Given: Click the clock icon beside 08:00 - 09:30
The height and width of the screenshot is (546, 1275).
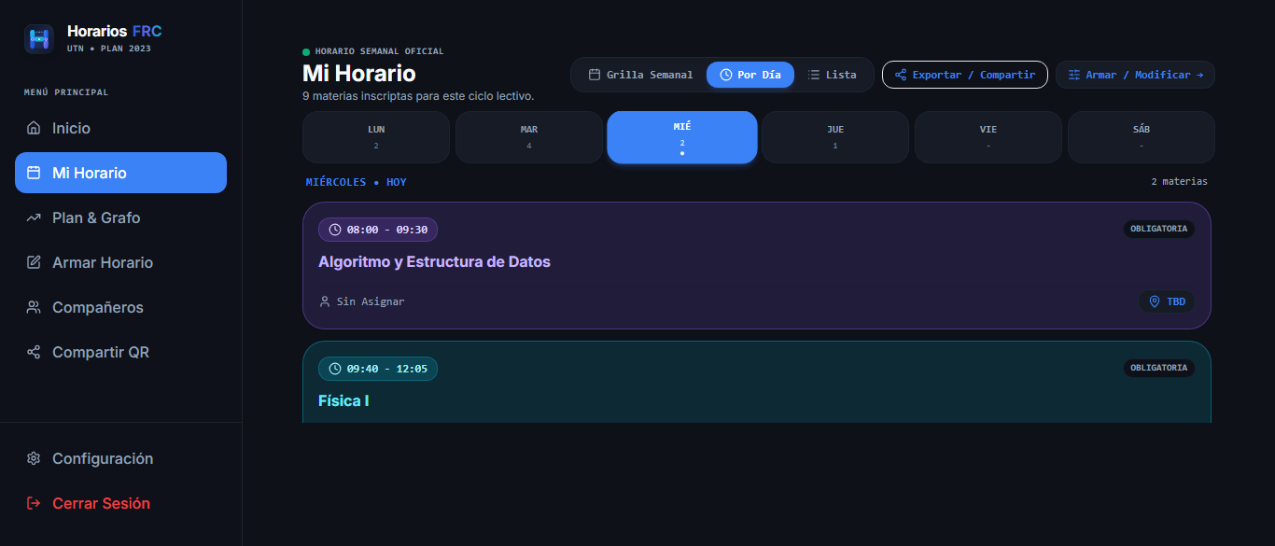Looking at the screenshot, I should coord(335,230).
